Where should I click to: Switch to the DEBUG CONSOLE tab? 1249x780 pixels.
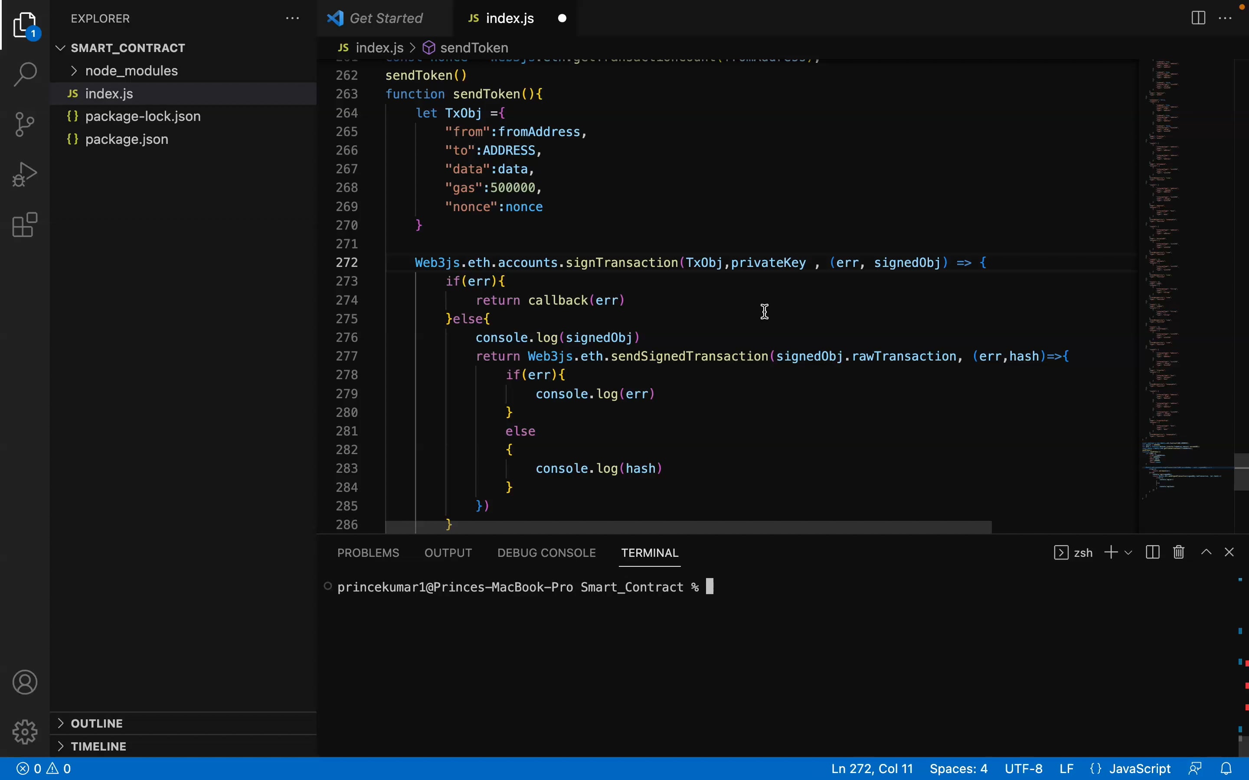pyautogui.click(x=546, y=552)
